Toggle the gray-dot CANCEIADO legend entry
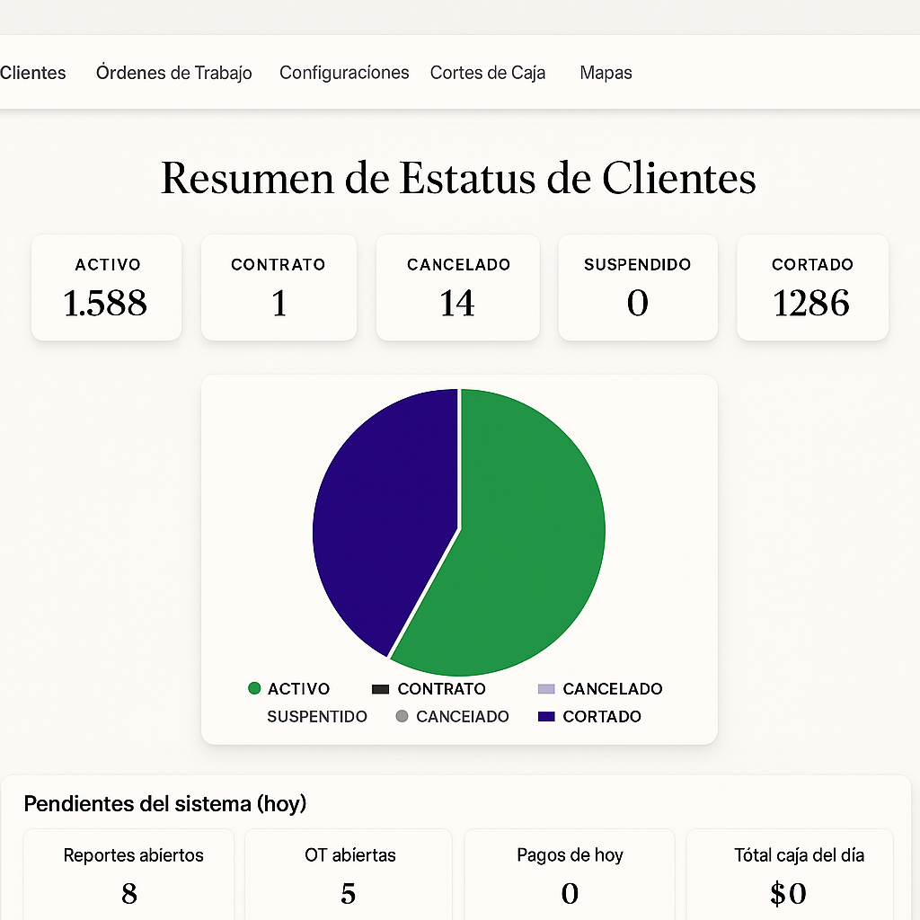The width and height of the screenshot is (920, 920). (x=402, y=717)
